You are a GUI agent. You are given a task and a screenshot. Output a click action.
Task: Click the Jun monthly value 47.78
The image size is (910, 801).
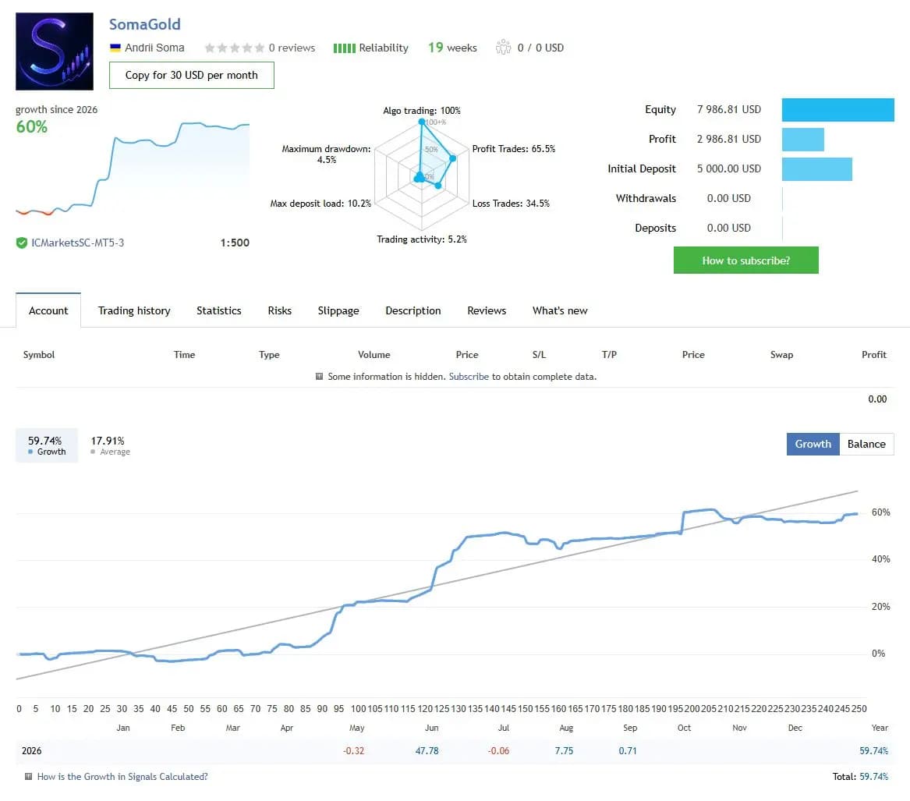pos(427,750)
